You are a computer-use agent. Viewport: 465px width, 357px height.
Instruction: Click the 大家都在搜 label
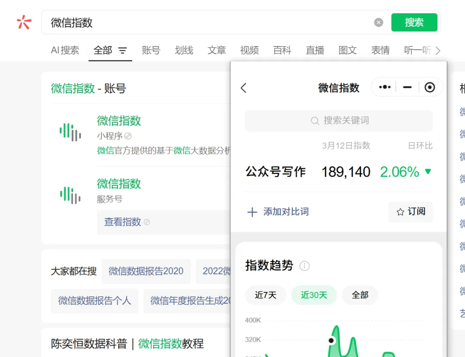point(74,271)
